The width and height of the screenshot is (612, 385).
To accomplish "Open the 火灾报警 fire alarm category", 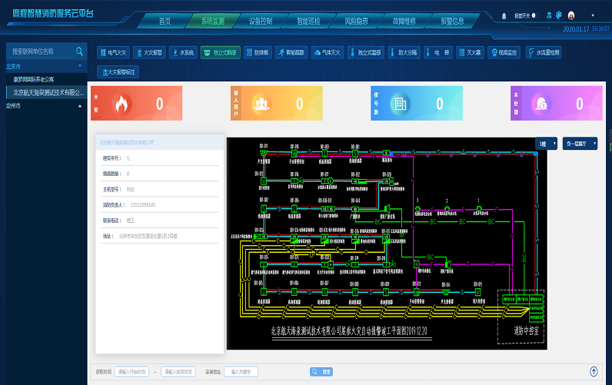I will pyautogui.click(x=149, y=52).
